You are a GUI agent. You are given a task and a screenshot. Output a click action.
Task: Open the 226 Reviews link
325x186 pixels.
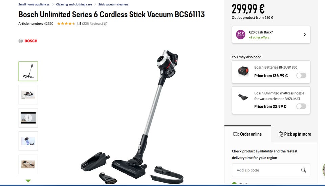click(92, 24)
